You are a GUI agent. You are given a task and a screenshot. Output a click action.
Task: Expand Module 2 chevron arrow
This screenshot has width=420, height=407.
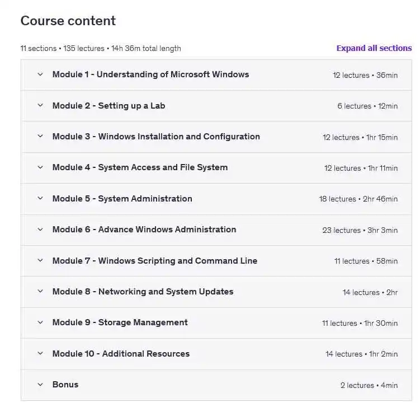pyautogui.click(x=40, y=105)
